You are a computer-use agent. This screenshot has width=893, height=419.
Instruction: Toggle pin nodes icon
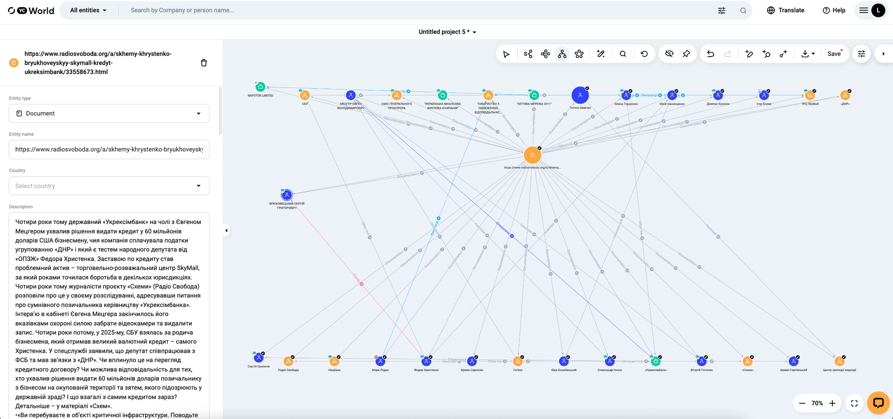pyautogui.click(x=686, y=54)
